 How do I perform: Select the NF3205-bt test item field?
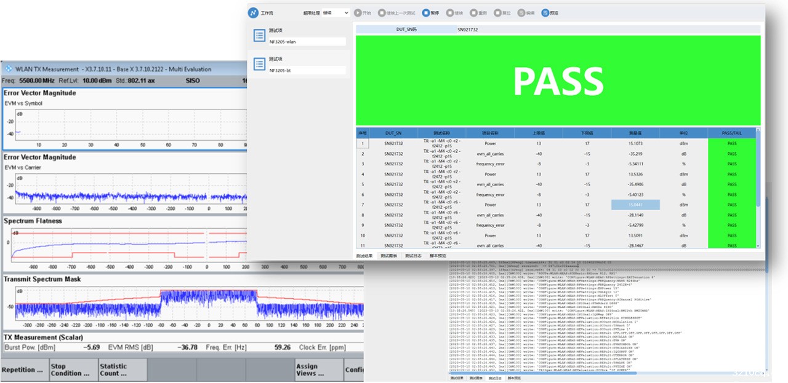(x=307, y=70)
